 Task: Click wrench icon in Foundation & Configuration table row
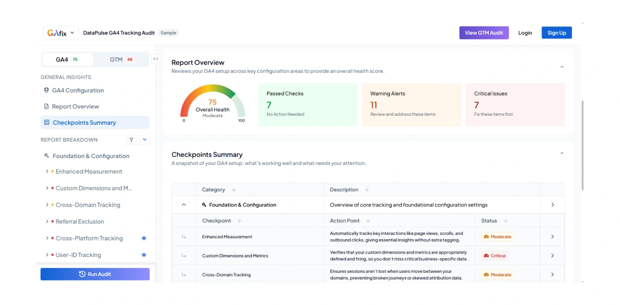[204, 205]
